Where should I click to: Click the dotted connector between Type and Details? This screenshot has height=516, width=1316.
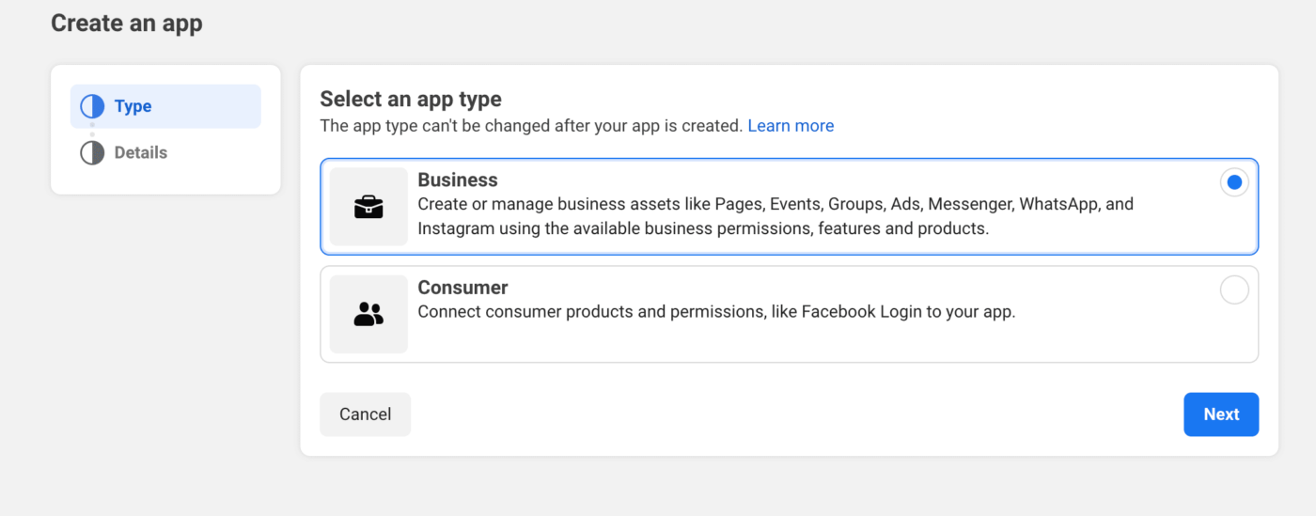click(92, 130)
